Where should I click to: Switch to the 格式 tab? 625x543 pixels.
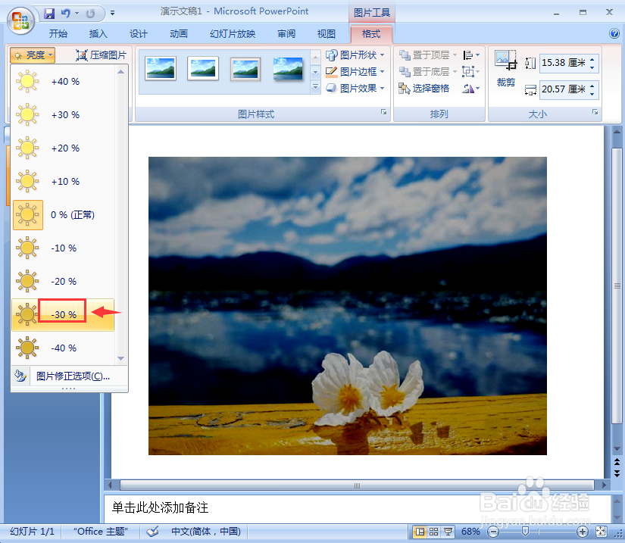point(371,34)
